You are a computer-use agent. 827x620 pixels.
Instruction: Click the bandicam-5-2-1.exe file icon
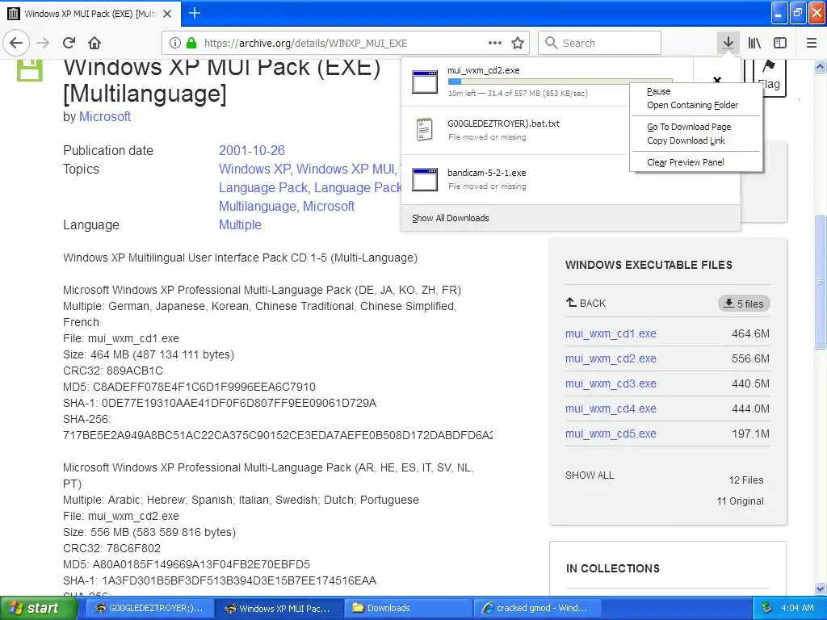(x=425, y=179)
